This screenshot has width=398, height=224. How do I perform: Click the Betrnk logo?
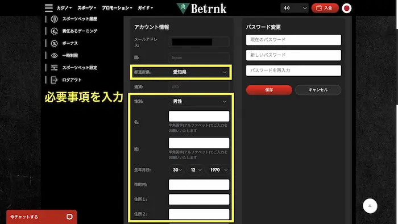click(201, 9)
